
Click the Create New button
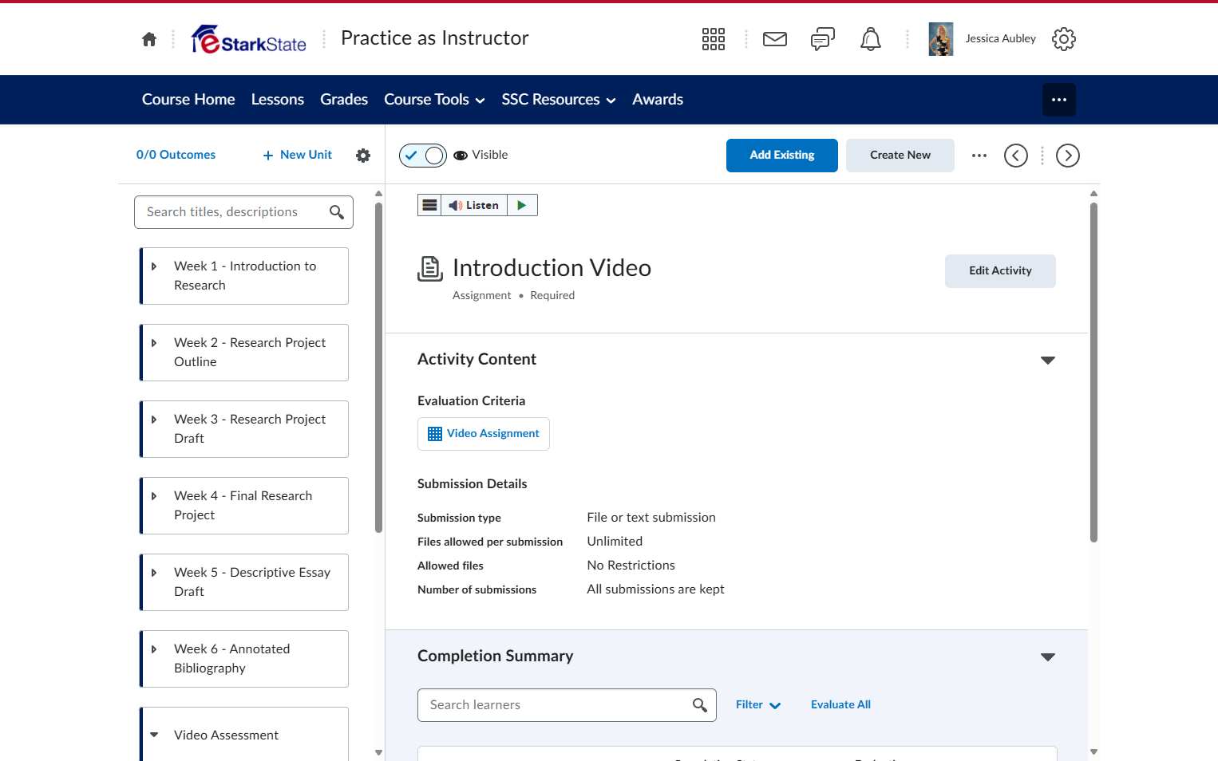900,156
